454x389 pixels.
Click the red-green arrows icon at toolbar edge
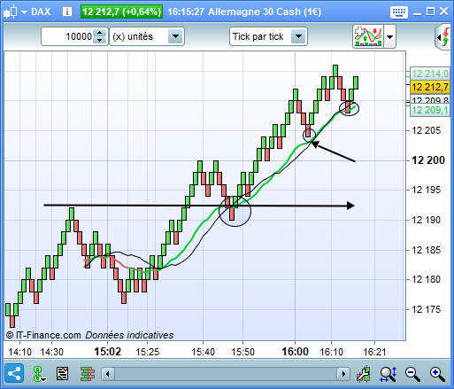(444, 37)
